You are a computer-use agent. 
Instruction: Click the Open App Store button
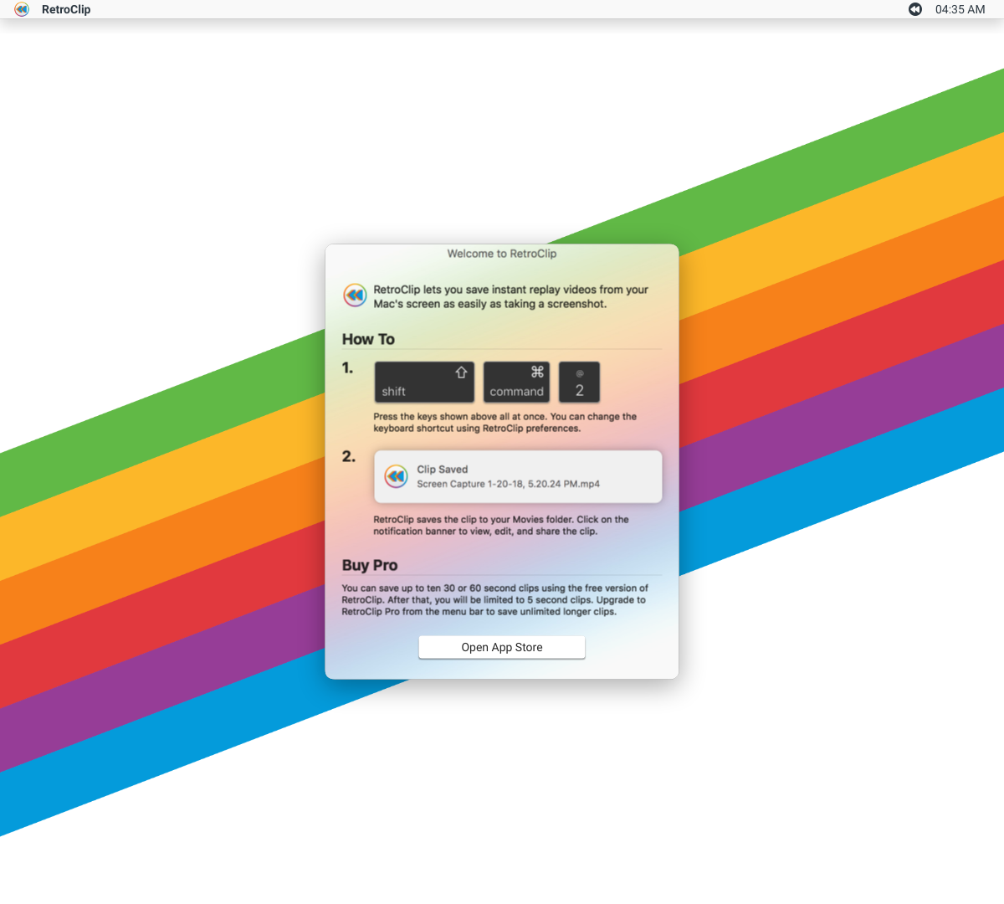[502, 647]
